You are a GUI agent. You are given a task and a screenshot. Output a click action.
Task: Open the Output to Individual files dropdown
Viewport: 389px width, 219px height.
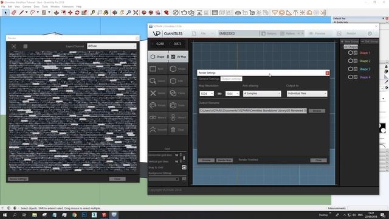(307, 94)
